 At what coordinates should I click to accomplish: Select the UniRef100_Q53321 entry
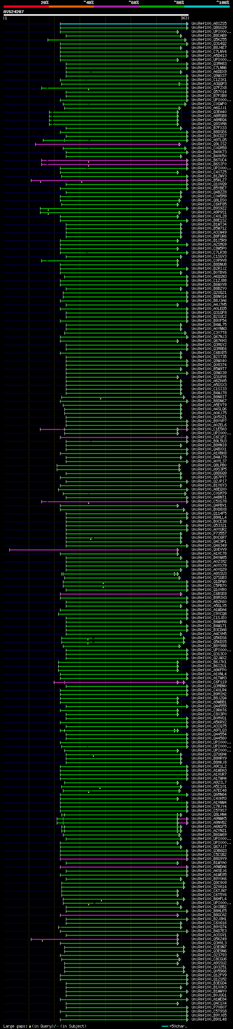click(x=209, y=526)
